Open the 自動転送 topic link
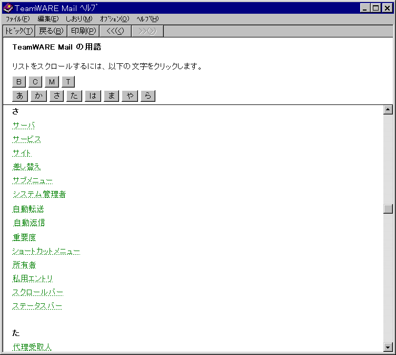 tap(28, 209)
